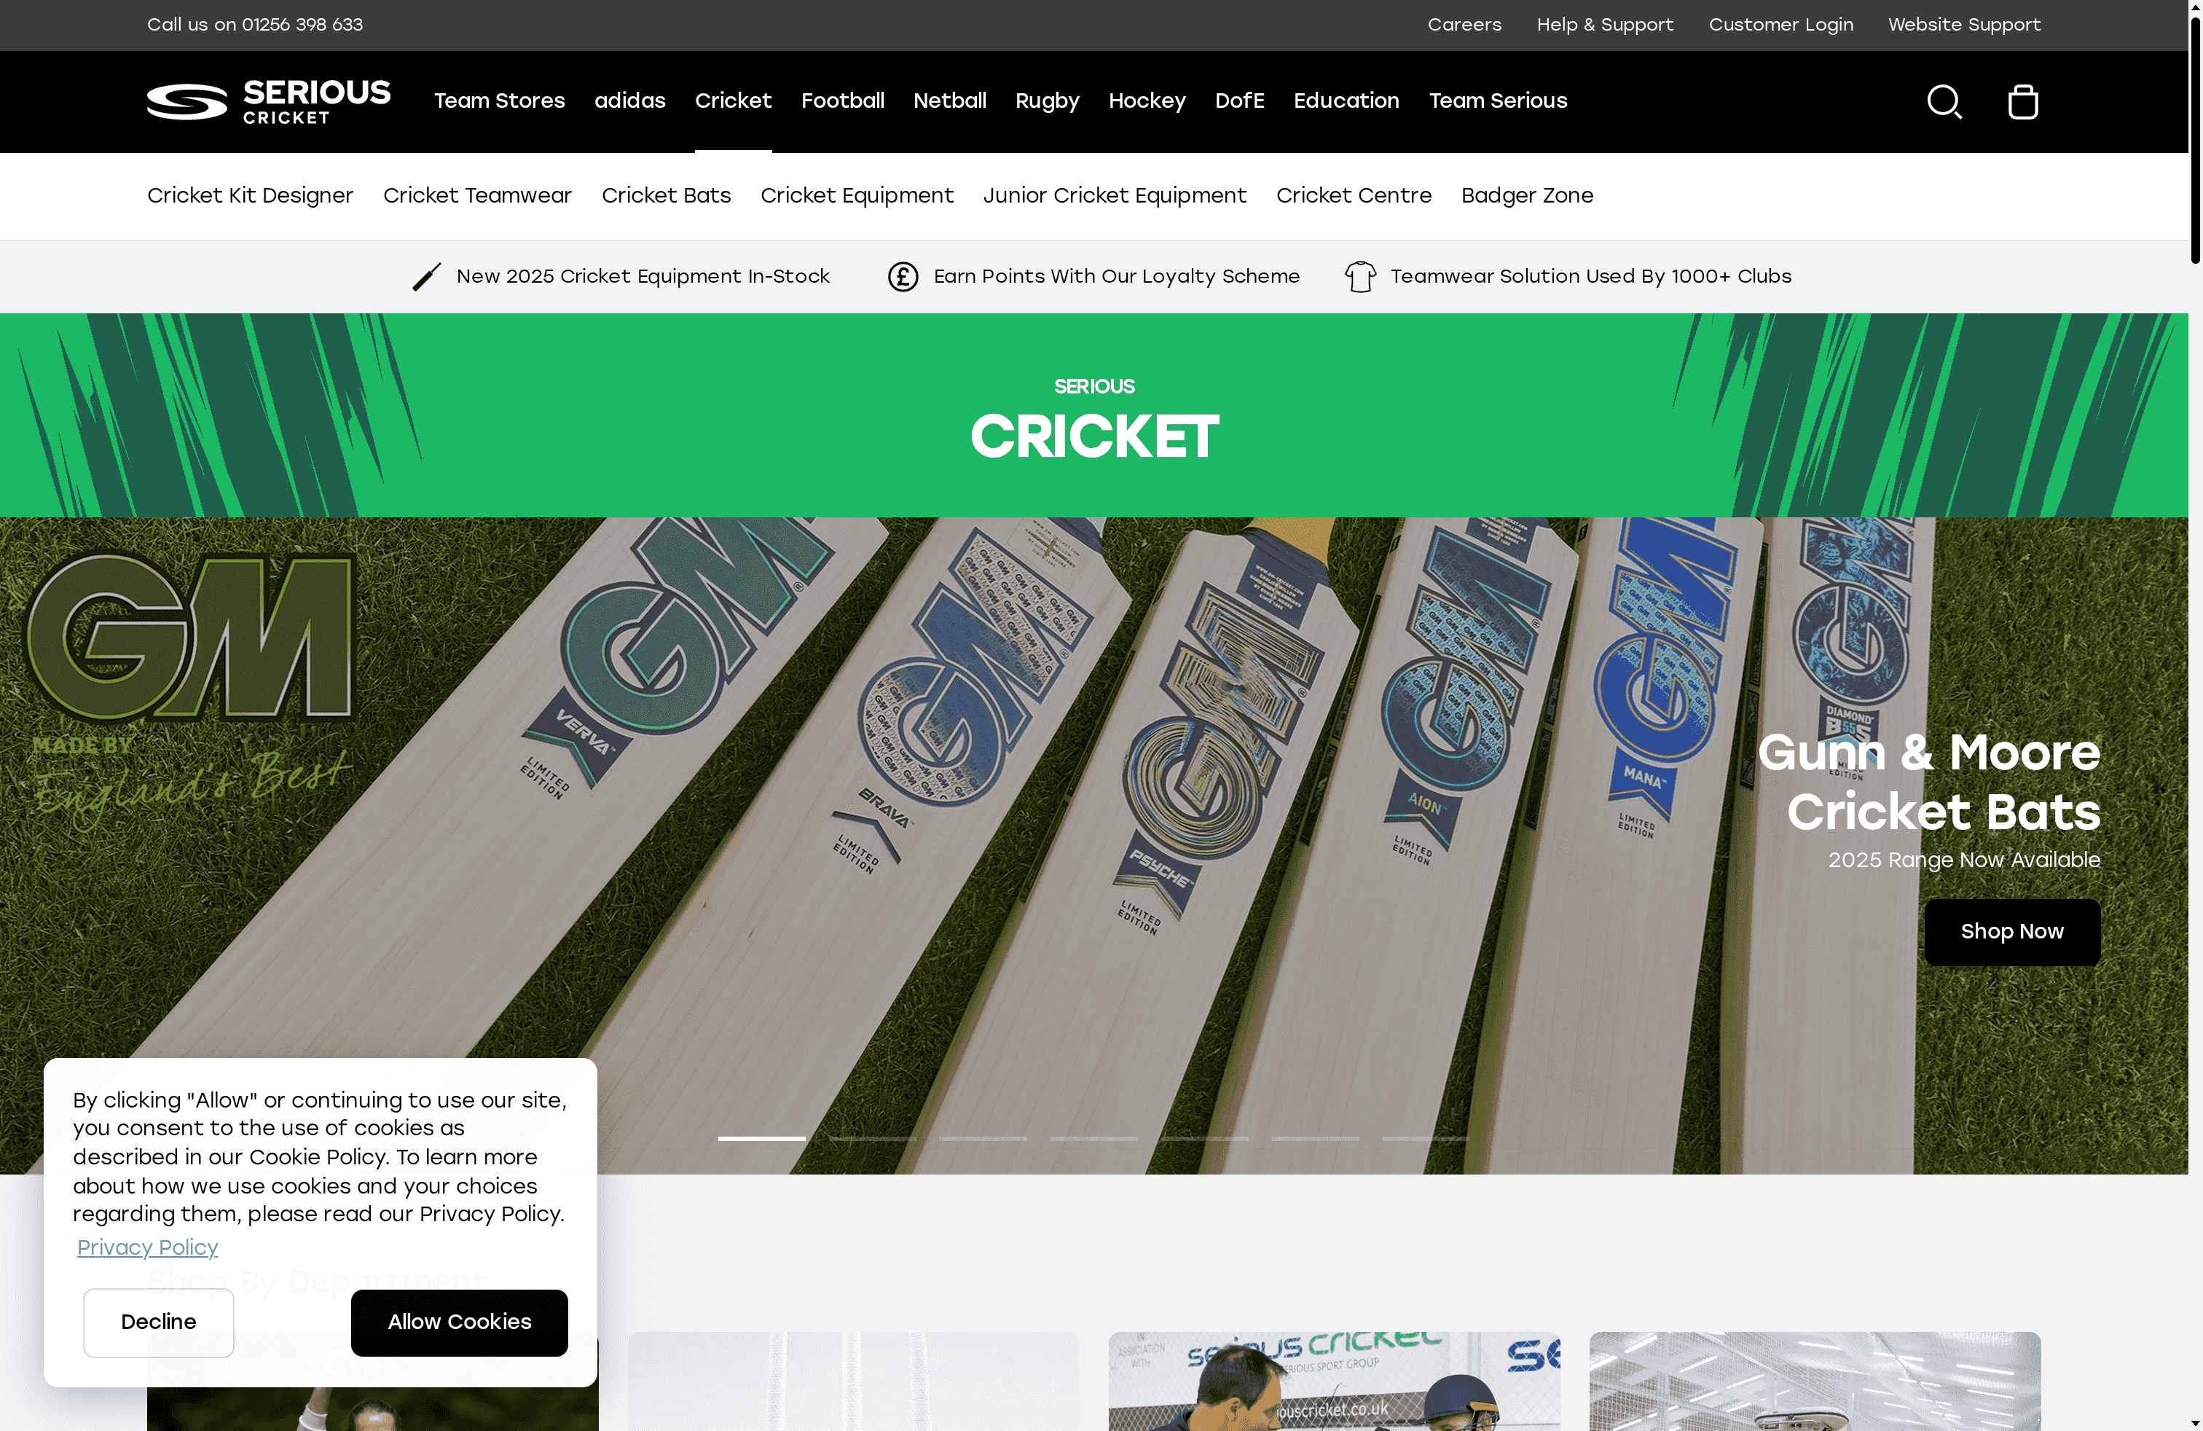
Task: Click the Serious Cricket logo
Action: point(268,102)
